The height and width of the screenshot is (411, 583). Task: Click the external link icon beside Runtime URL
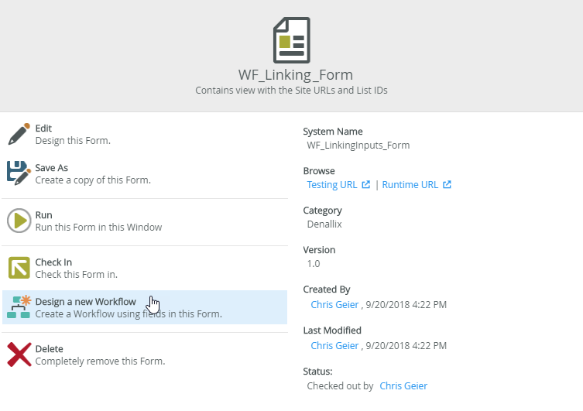tap(447, 185)
